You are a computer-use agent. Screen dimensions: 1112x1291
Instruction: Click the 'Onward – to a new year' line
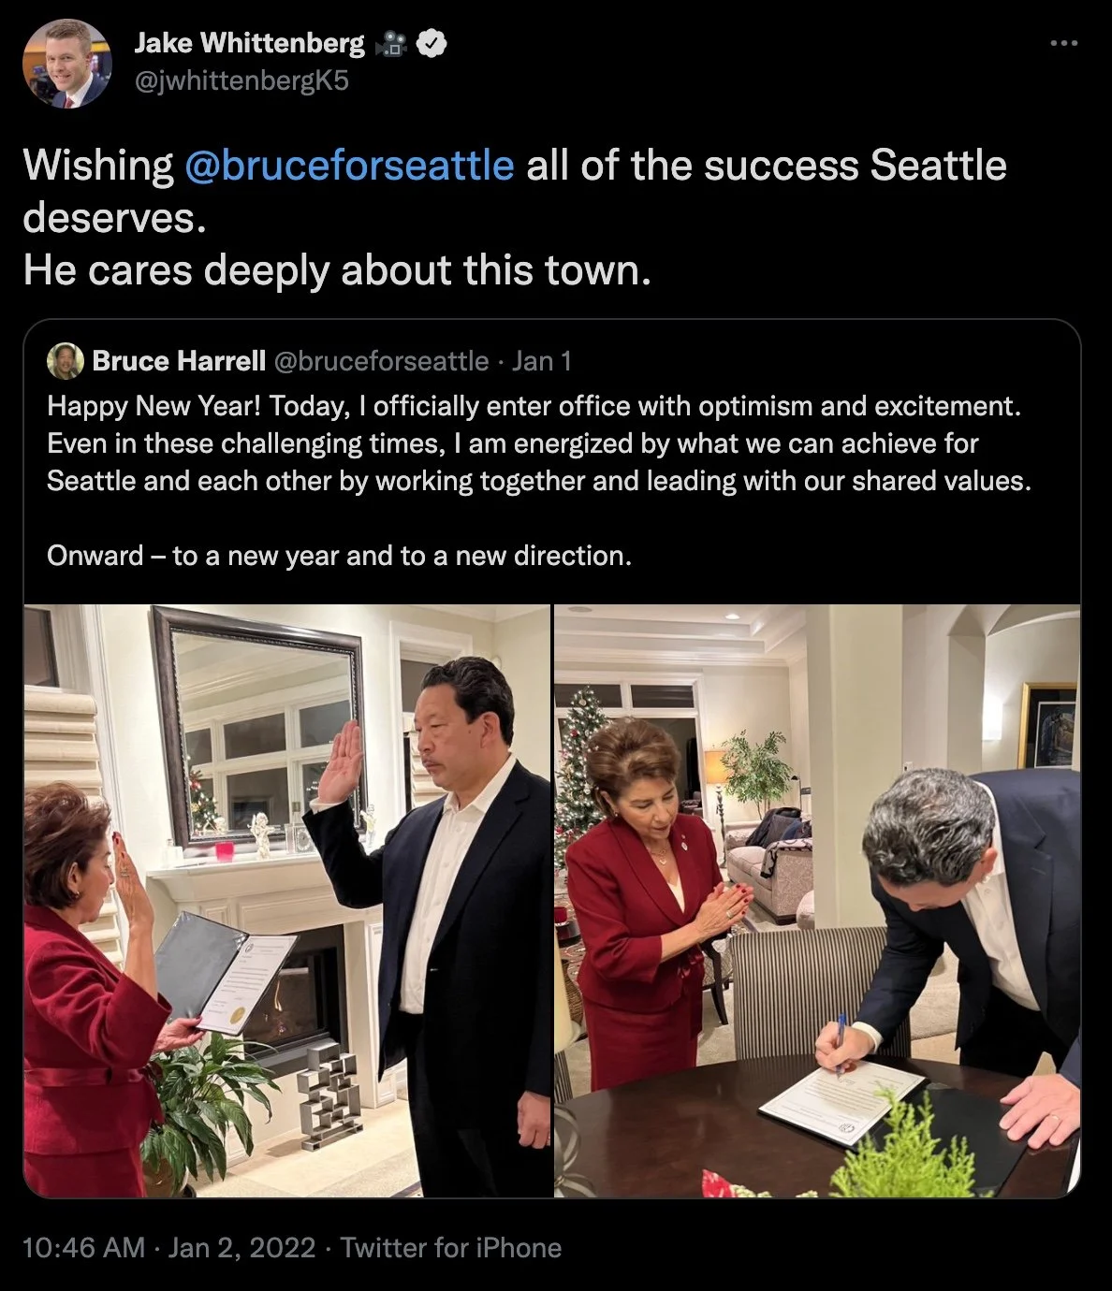point(340,556)
